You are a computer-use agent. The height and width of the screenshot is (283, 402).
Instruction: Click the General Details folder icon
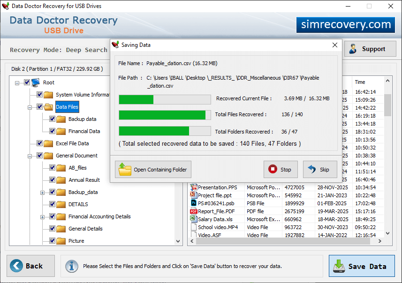[x=61, y=229]
